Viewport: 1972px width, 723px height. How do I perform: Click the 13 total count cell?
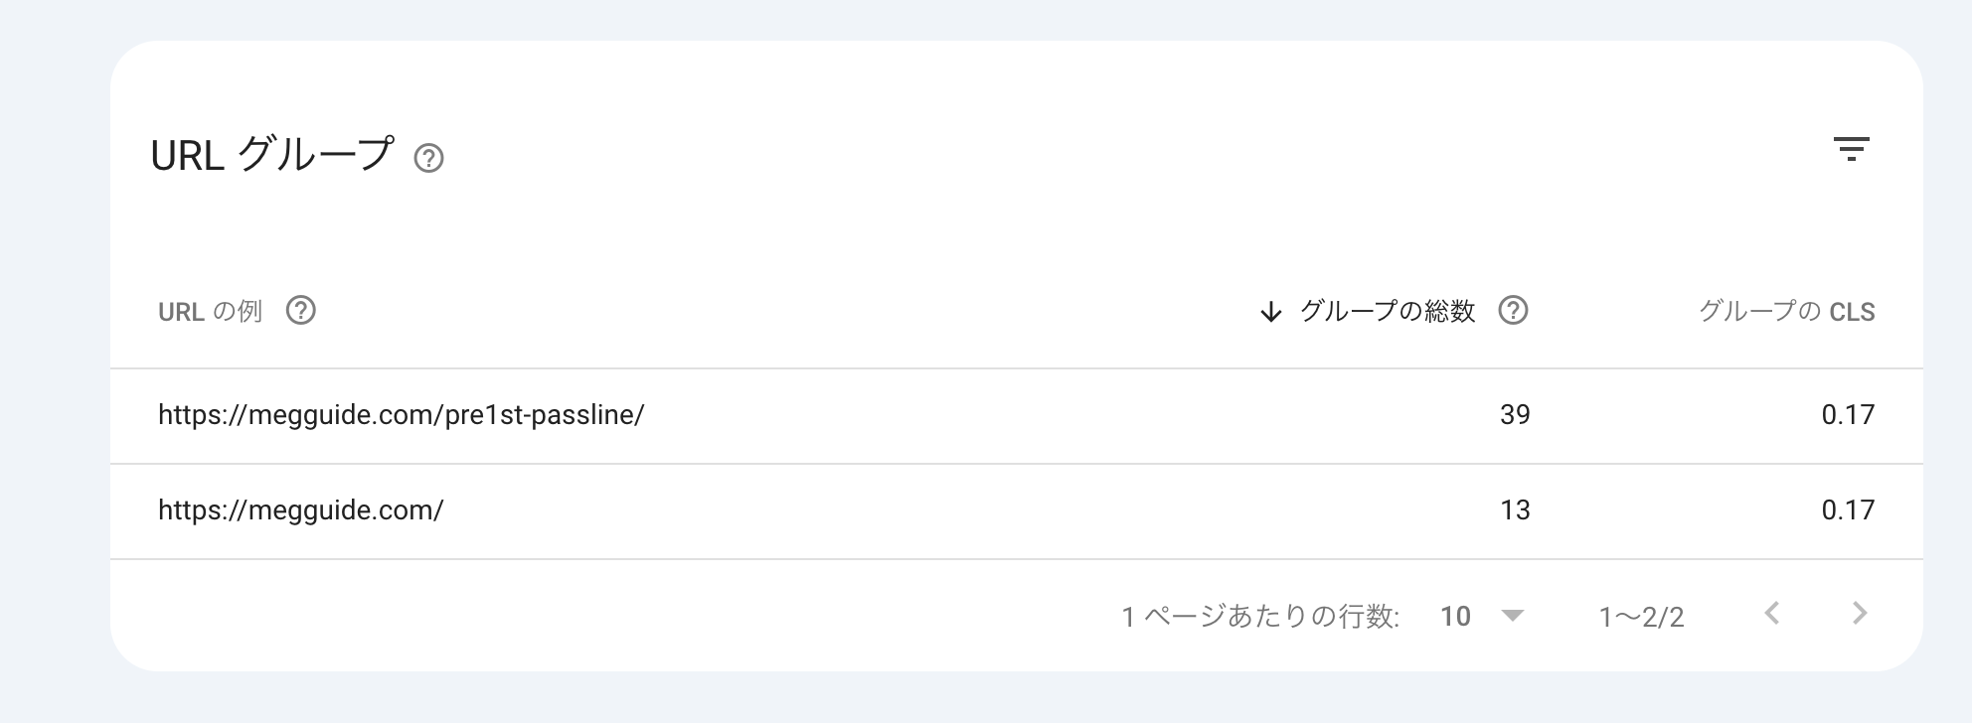point(1515,510)
